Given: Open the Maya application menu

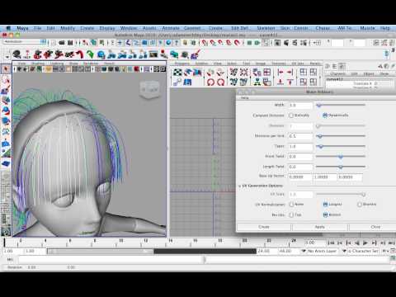Looking at the screenshot, I should (x=22, y=28).
